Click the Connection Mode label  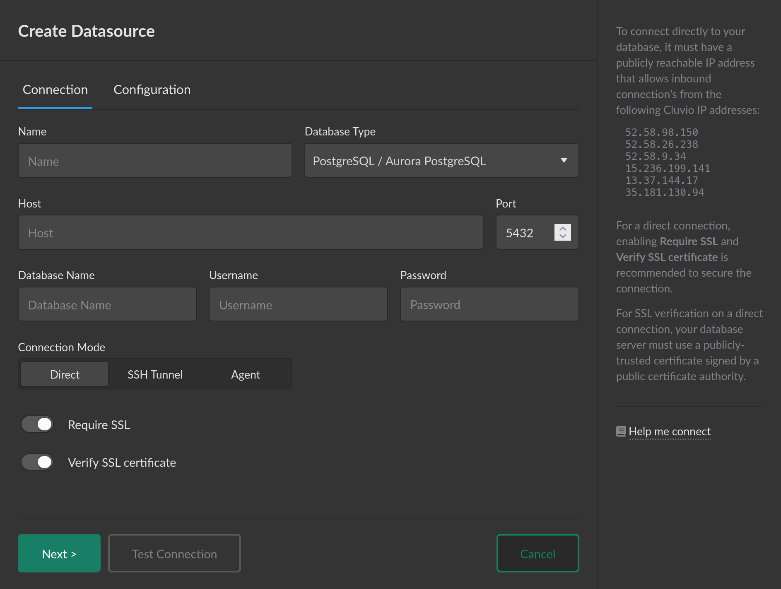pos(61,347)
